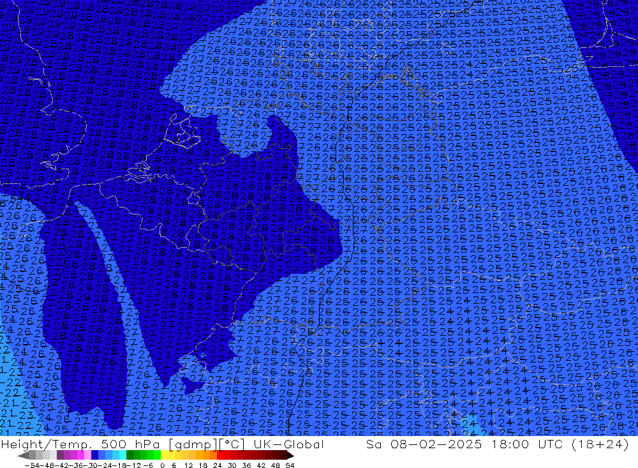Click the positive '18' legend label

click(x=203, y=465)
